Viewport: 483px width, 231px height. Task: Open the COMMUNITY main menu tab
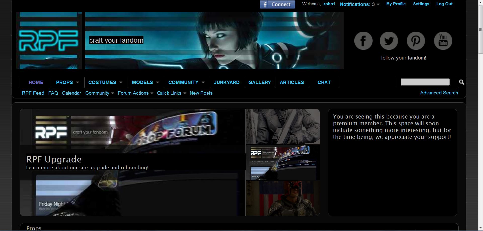[183, 82]
